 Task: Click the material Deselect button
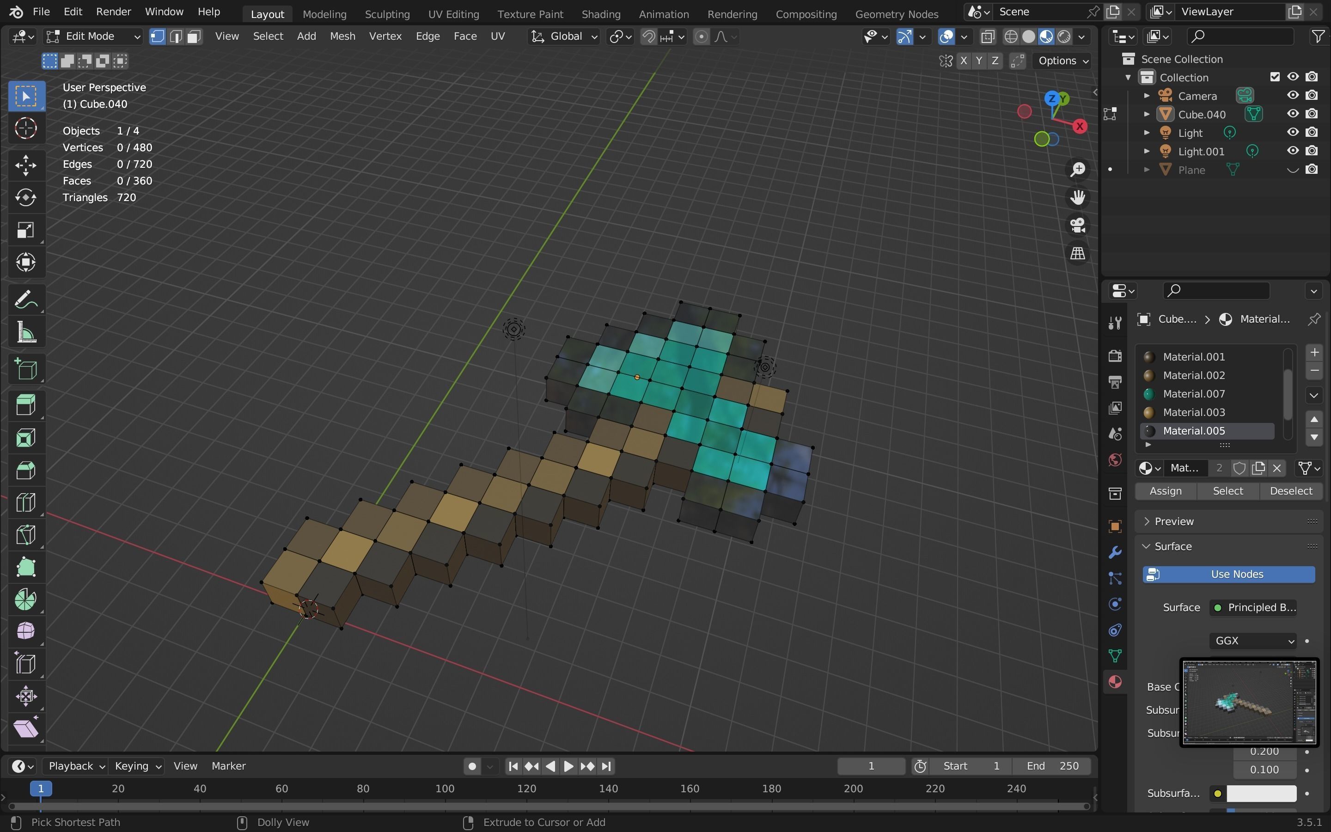(x=1291, y=491)
